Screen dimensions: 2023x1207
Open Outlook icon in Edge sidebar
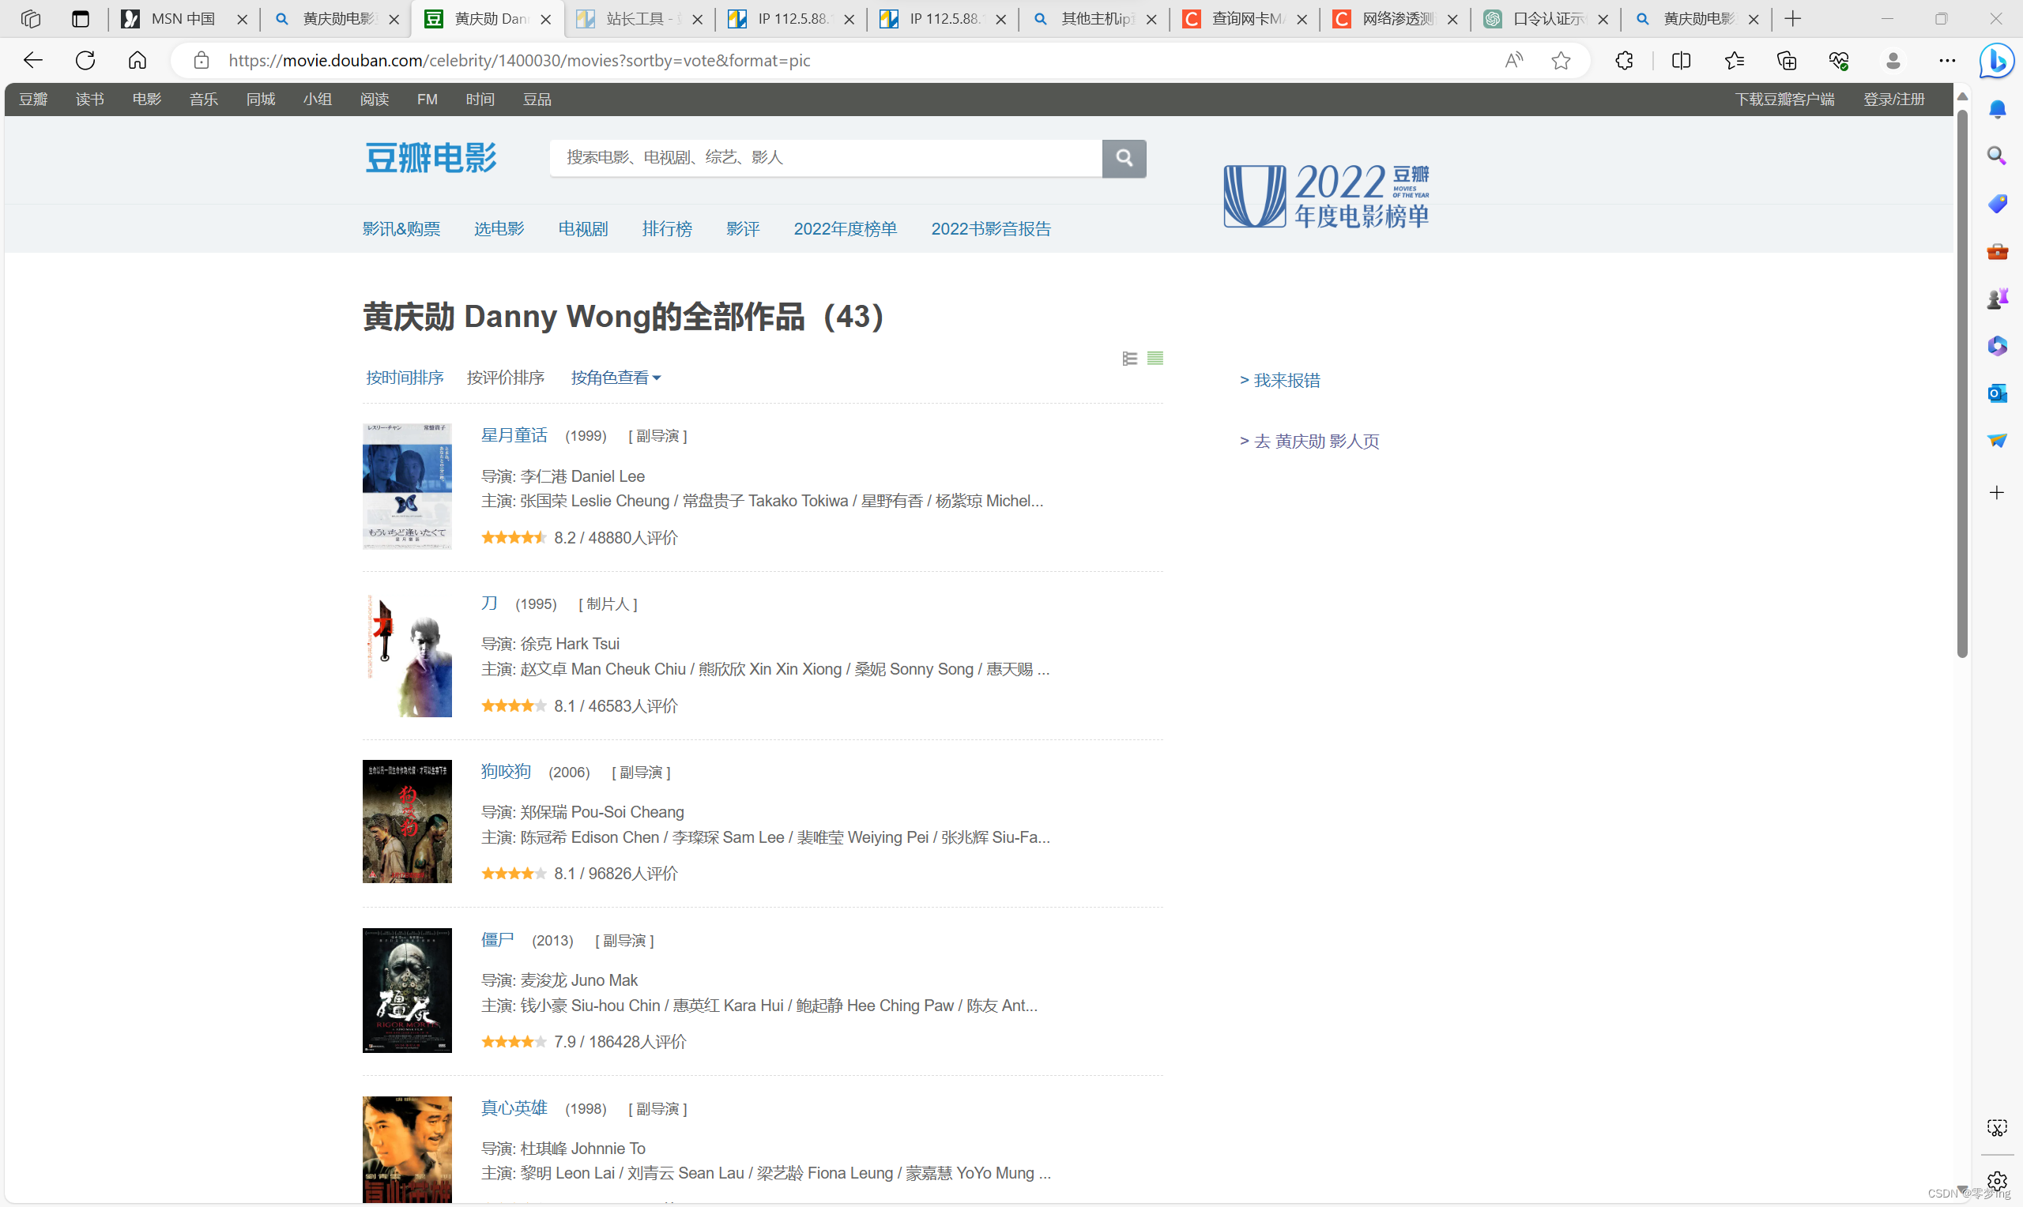(1996, 393)
